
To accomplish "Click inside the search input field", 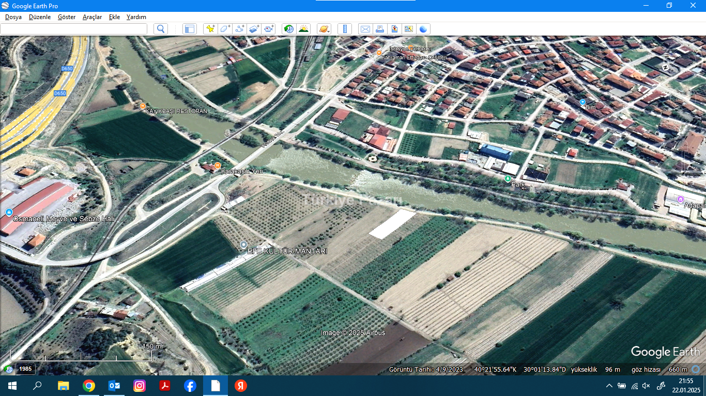I will coord(74,29).
